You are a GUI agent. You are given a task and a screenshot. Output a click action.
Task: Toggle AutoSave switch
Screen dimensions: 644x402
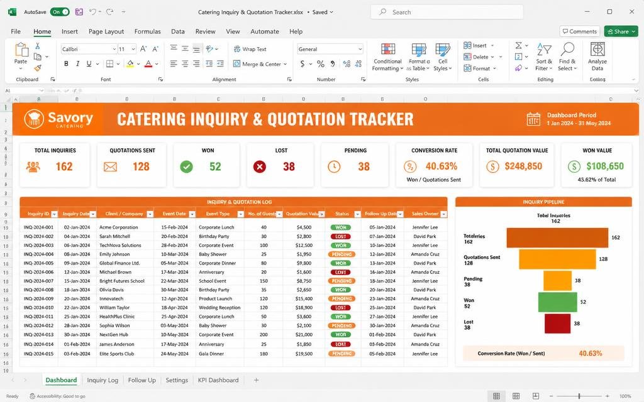[60, 12]
